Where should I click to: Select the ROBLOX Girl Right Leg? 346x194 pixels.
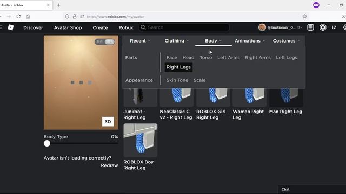click(x=213, y=104)
